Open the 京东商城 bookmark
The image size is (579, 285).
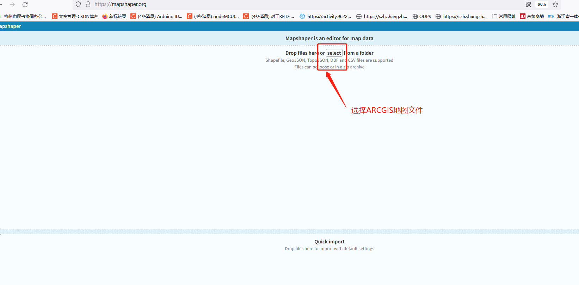pos(532,16)
